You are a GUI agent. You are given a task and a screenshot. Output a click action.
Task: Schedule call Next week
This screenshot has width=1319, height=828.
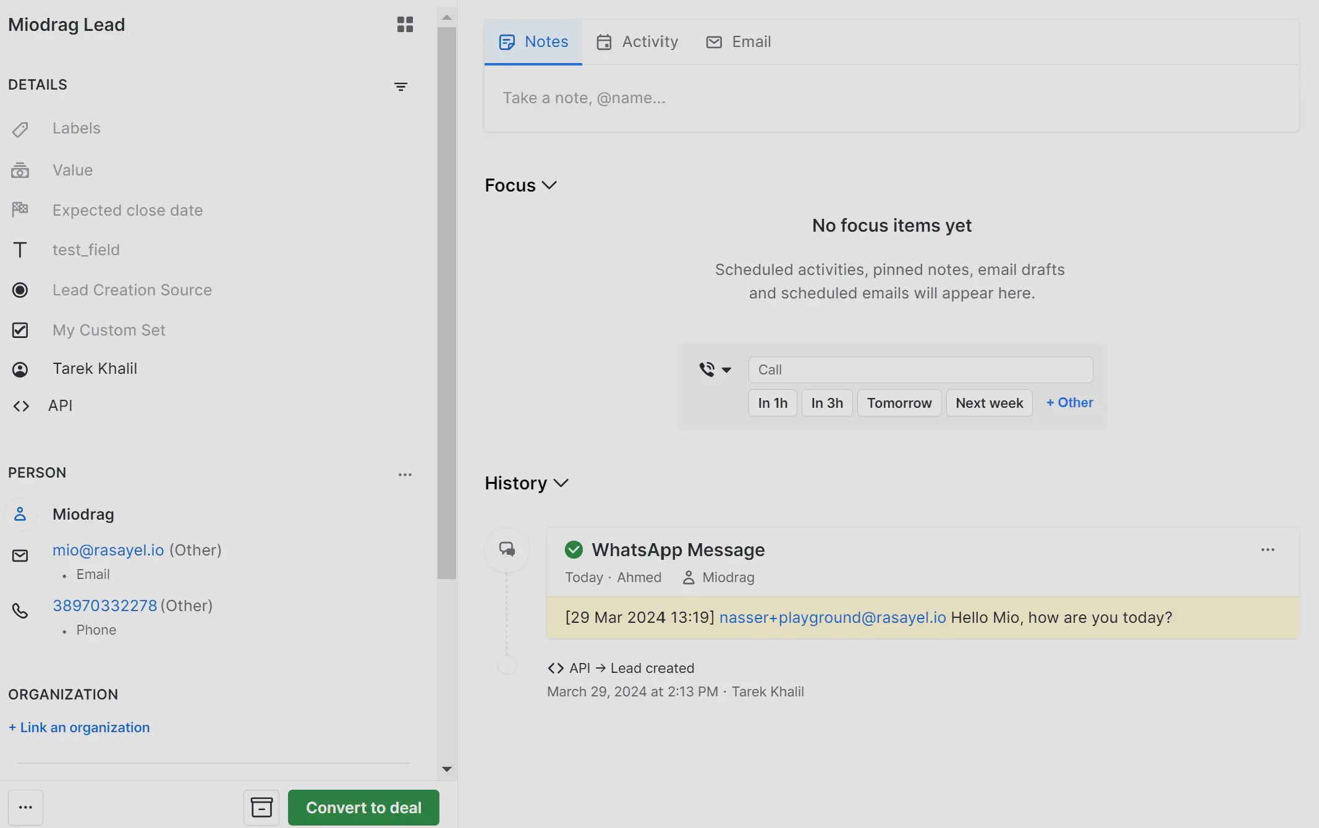990,403
